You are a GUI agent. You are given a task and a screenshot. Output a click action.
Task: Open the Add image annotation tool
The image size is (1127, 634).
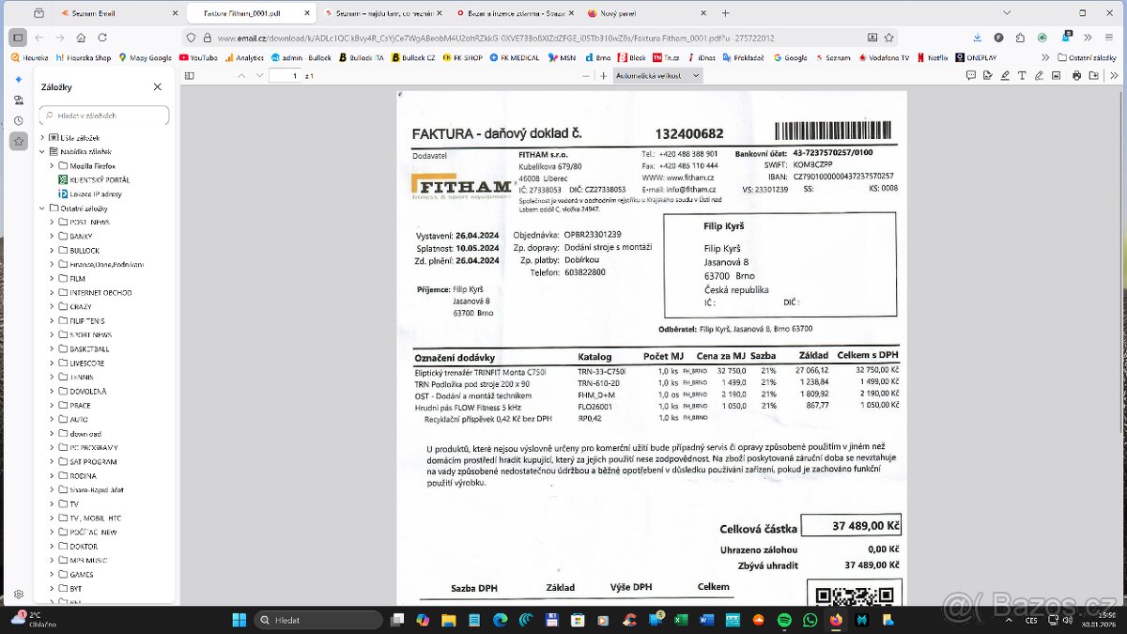pos(1057,76)
